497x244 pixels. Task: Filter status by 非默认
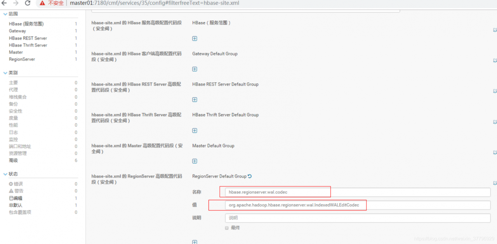click(16, 205)
